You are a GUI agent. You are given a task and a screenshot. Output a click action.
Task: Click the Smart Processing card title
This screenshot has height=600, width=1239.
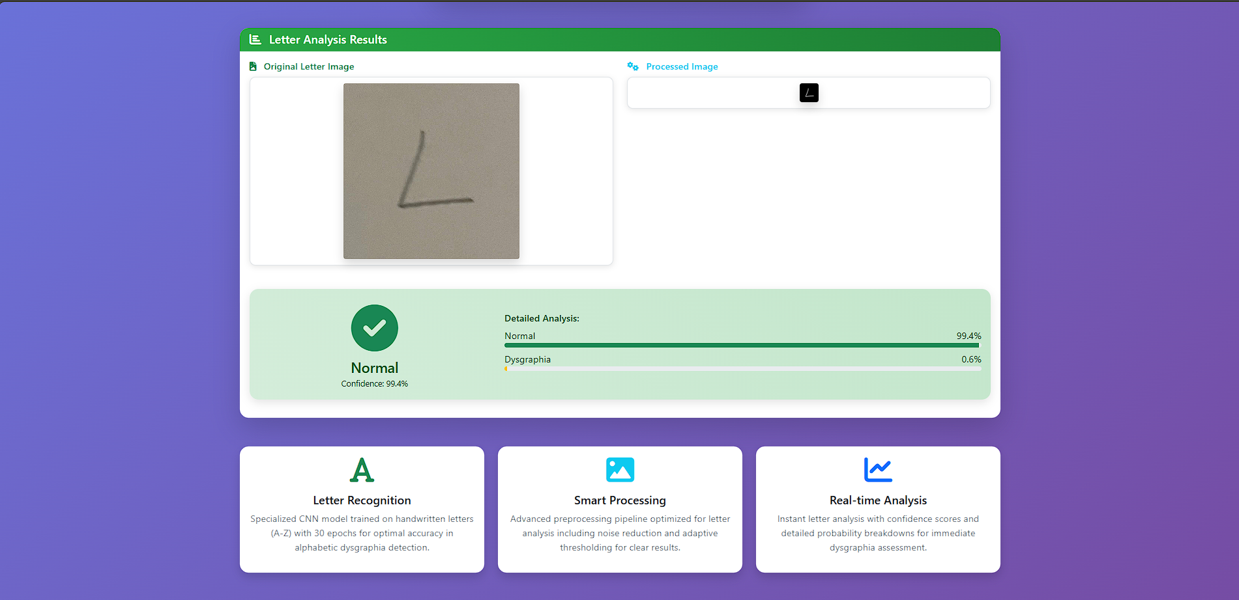pos(620,500)
